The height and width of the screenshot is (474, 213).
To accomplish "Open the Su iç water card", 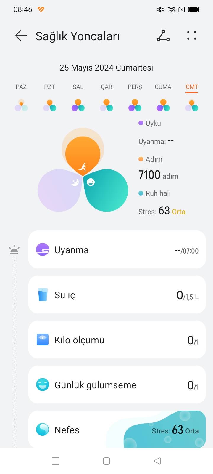I will [117, 294].
